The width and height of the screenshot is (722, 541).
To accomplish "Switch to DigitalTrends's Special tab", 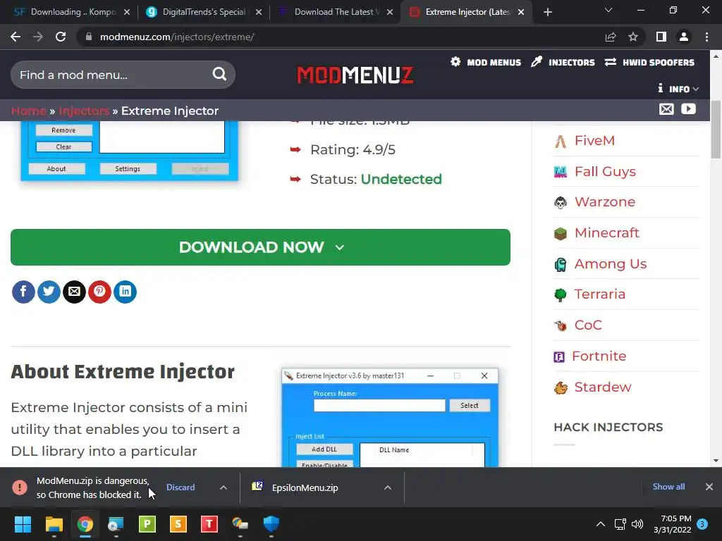I will click(x=204, y=12).
